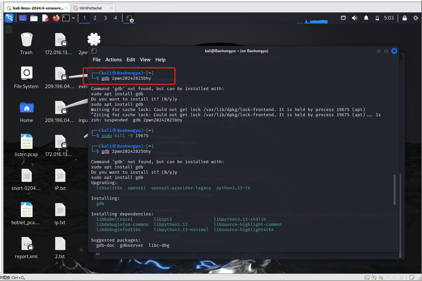Viewport: 422px width, 281px height.
Task: Open terminal emulator from panel launcher
Action: (x=66, y=18)
